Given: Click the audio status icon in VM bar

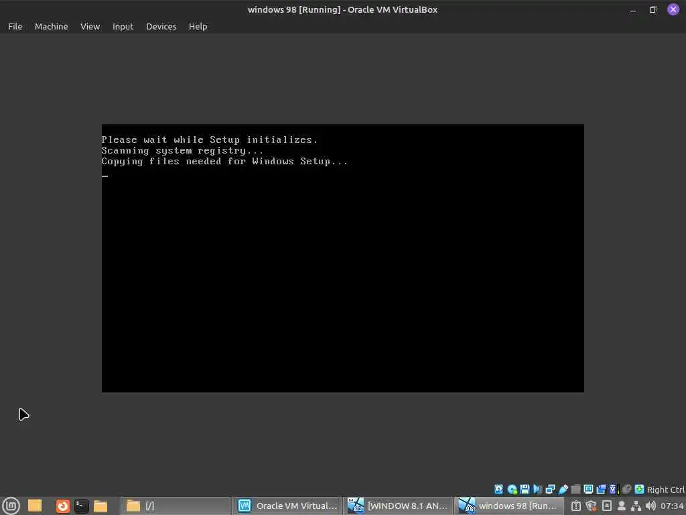Looking at the screenshot, I should pyautogui.click(x=537, y=489).
